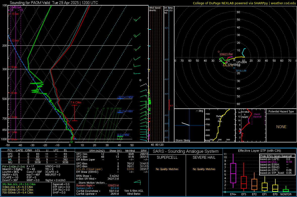The image size is (297, 197).
Task: Click the green wind barb icon beside Storm Motion Vectors
Action: coord(137,182)
